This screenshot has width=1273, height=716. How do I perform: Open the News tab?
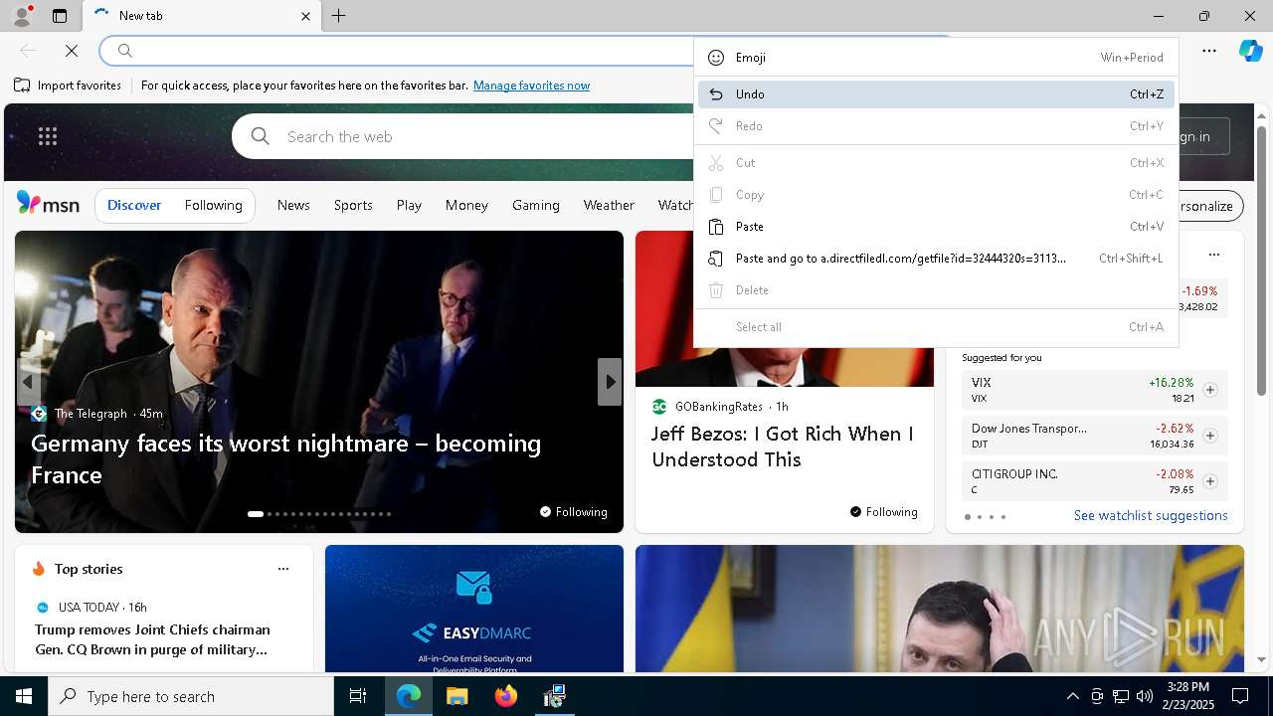293,205
